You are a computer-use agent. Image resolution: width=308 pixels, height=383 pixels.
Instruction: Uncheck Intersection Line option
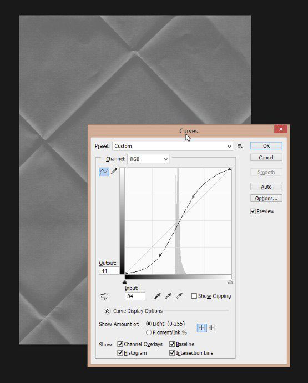click(x=172, y=353)
